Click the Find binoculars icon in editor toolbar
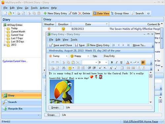The image size is (165, 124). 64,68
